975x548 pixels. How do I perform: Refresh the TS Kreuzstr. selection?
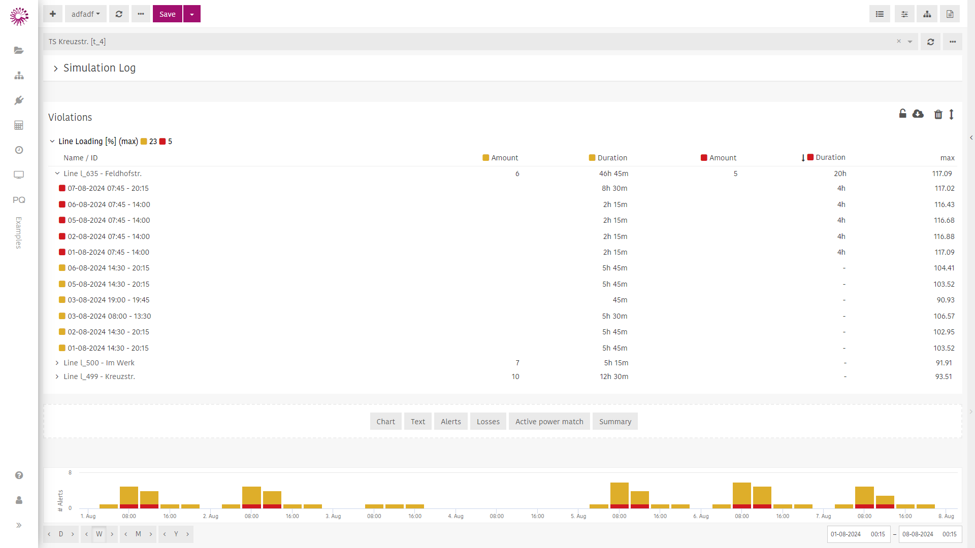click(x=930, y=42)
